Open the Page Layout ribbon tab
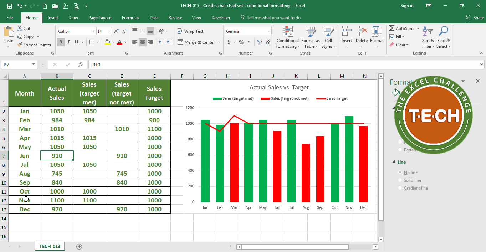 [x=100, y=18]
